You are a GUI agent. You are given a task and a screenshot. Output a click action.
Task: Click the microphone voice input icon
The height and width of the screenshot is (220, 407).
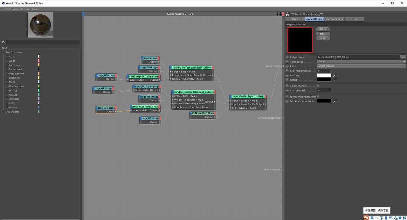(386, 218)
